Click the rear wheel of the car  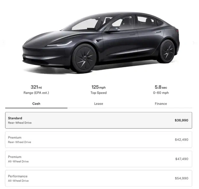pos(168,51)
